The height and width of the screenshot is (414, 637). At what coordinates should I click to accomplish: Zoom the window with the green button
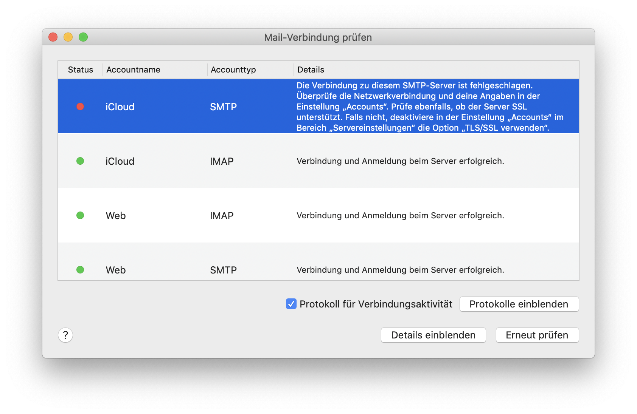(83, 37)
